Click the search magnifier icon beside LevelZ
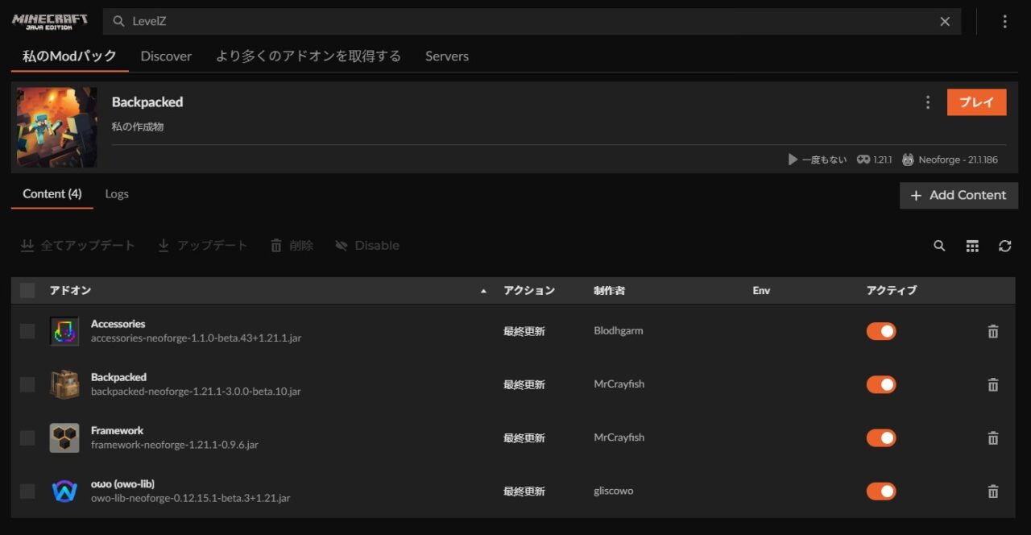Image resolution: width=1031 pixels, height=535 pixels. click(118, 22)
